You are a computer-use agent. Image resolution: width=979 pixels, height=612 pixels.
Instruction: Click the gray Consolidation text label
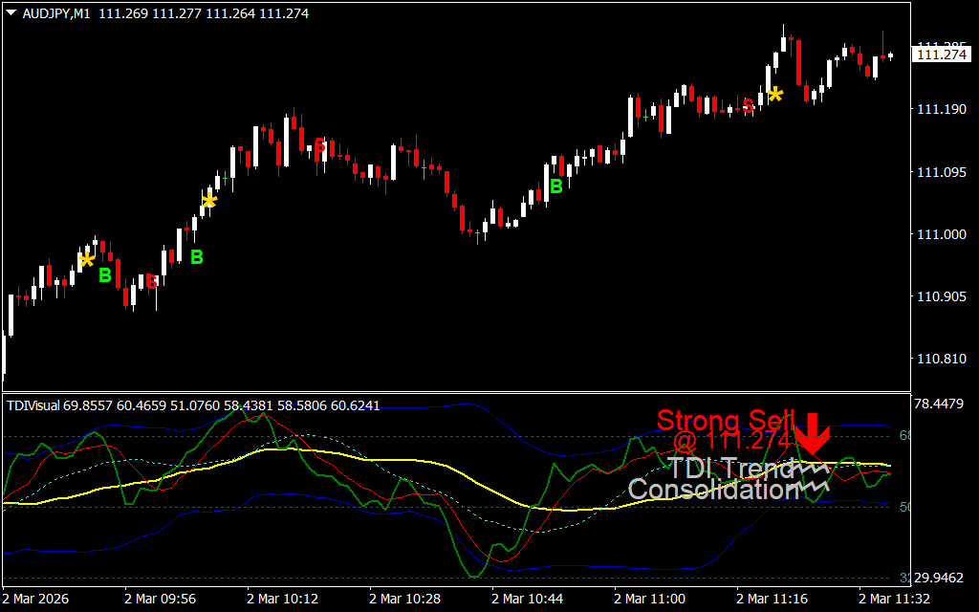[712, 490]
